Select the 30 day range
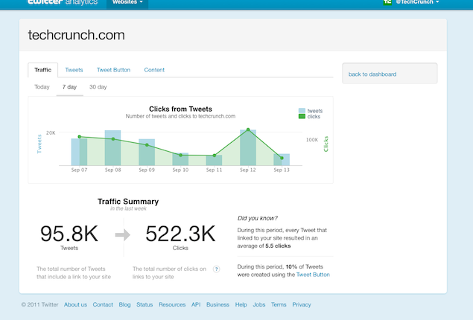 (x=98, y=87)
